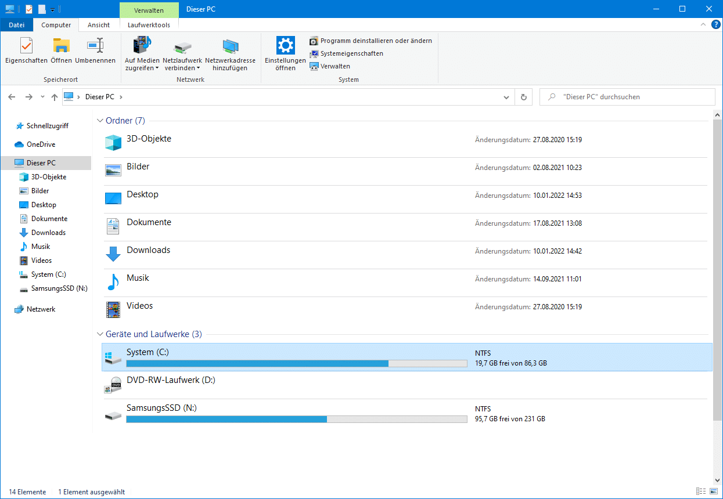Viewport: 723px width, 499px height.
Task: Select the System (C:) drive icon
Action: coord(113,359)
